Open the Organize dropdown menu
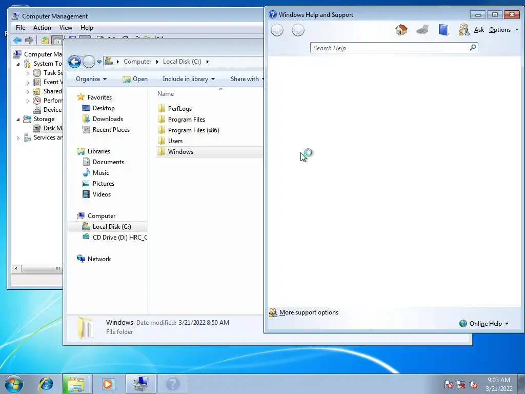525x394 pixels. click(x=91, y=78)
